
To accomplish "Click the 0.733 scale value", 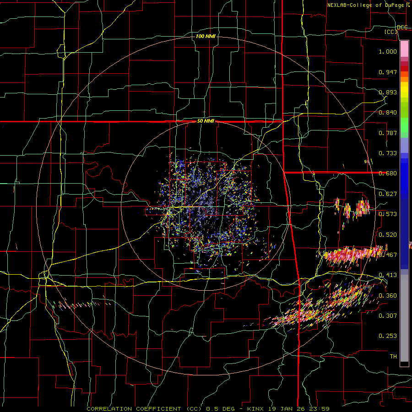I will (388, 153).
